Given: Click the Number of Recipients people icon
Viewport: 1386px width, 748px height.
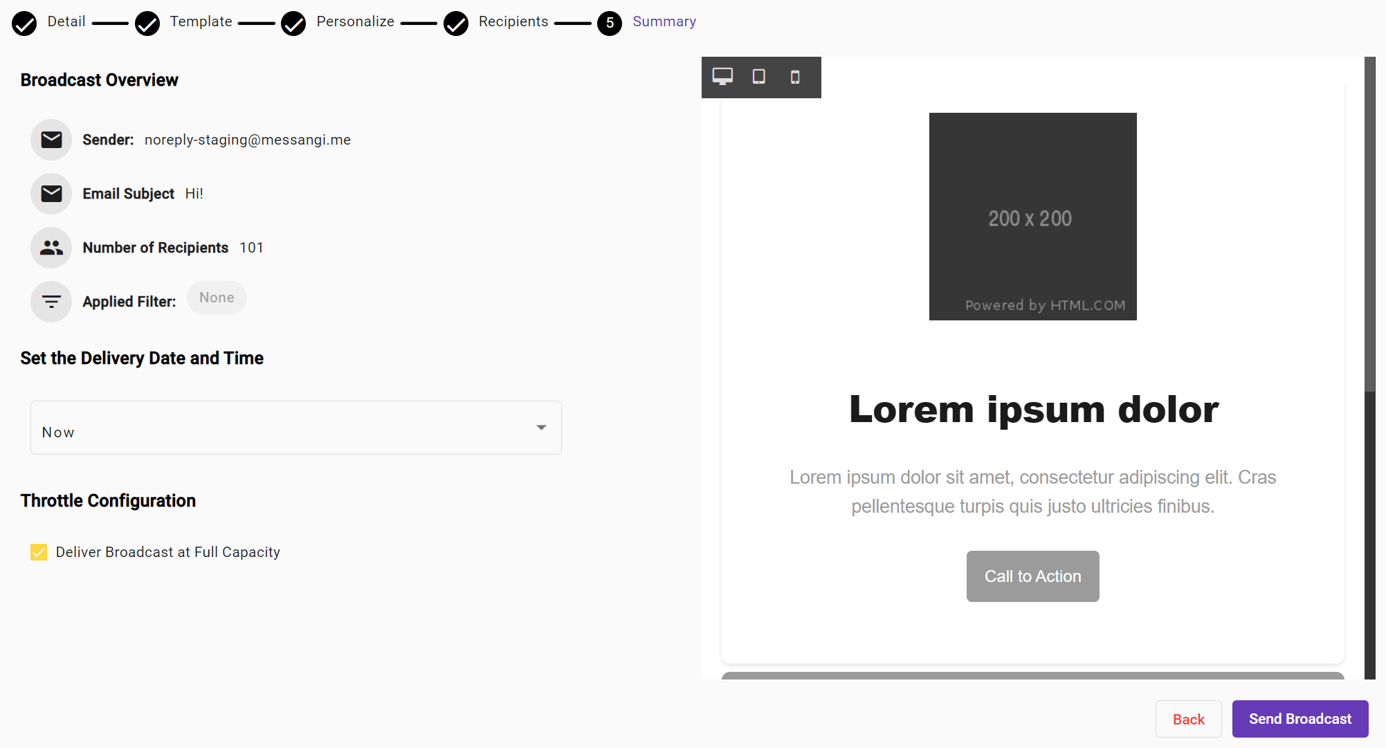Looking at the screenshot, I should click(51, 248).
